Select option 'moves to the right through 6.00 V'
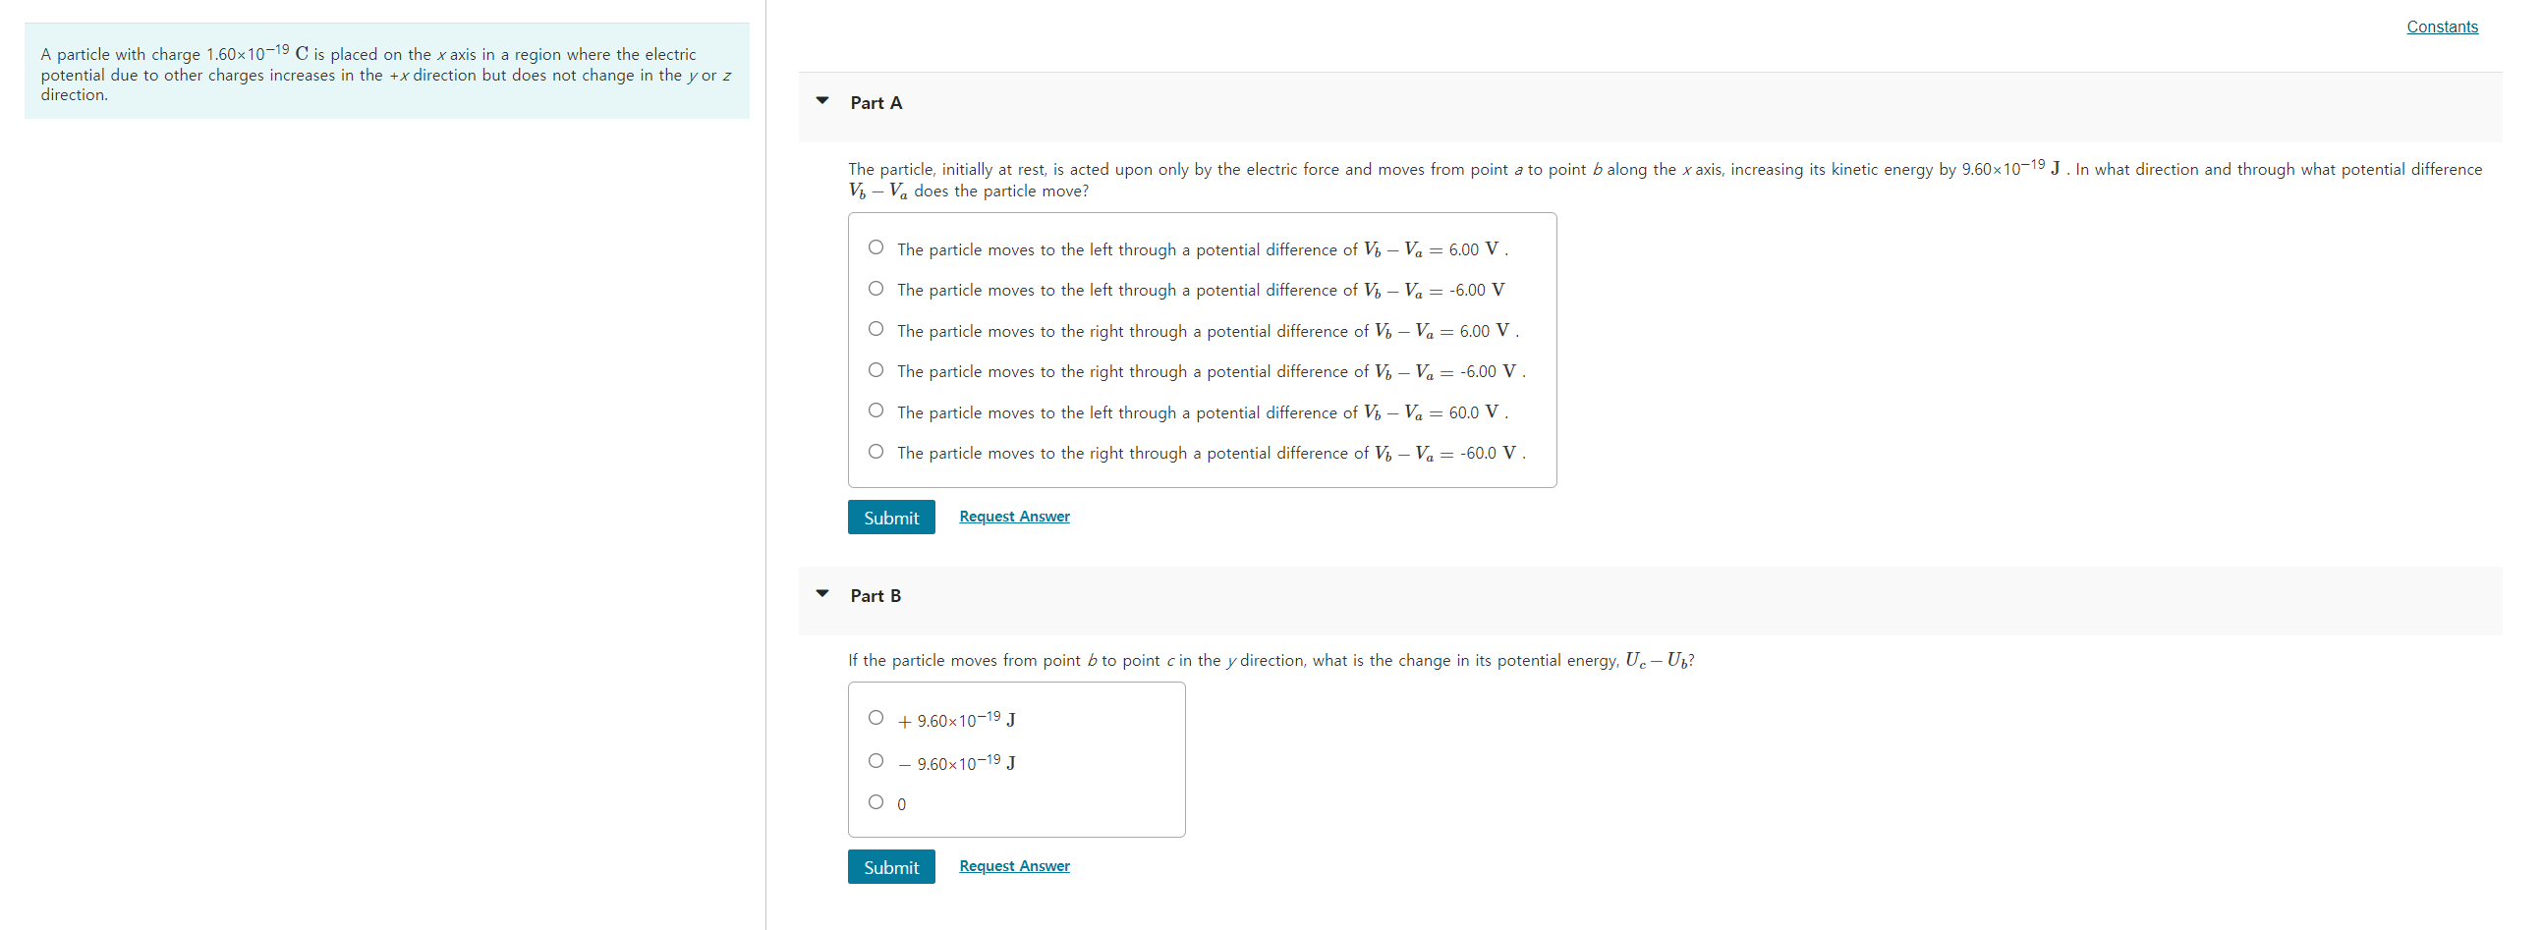 (875, 328)
